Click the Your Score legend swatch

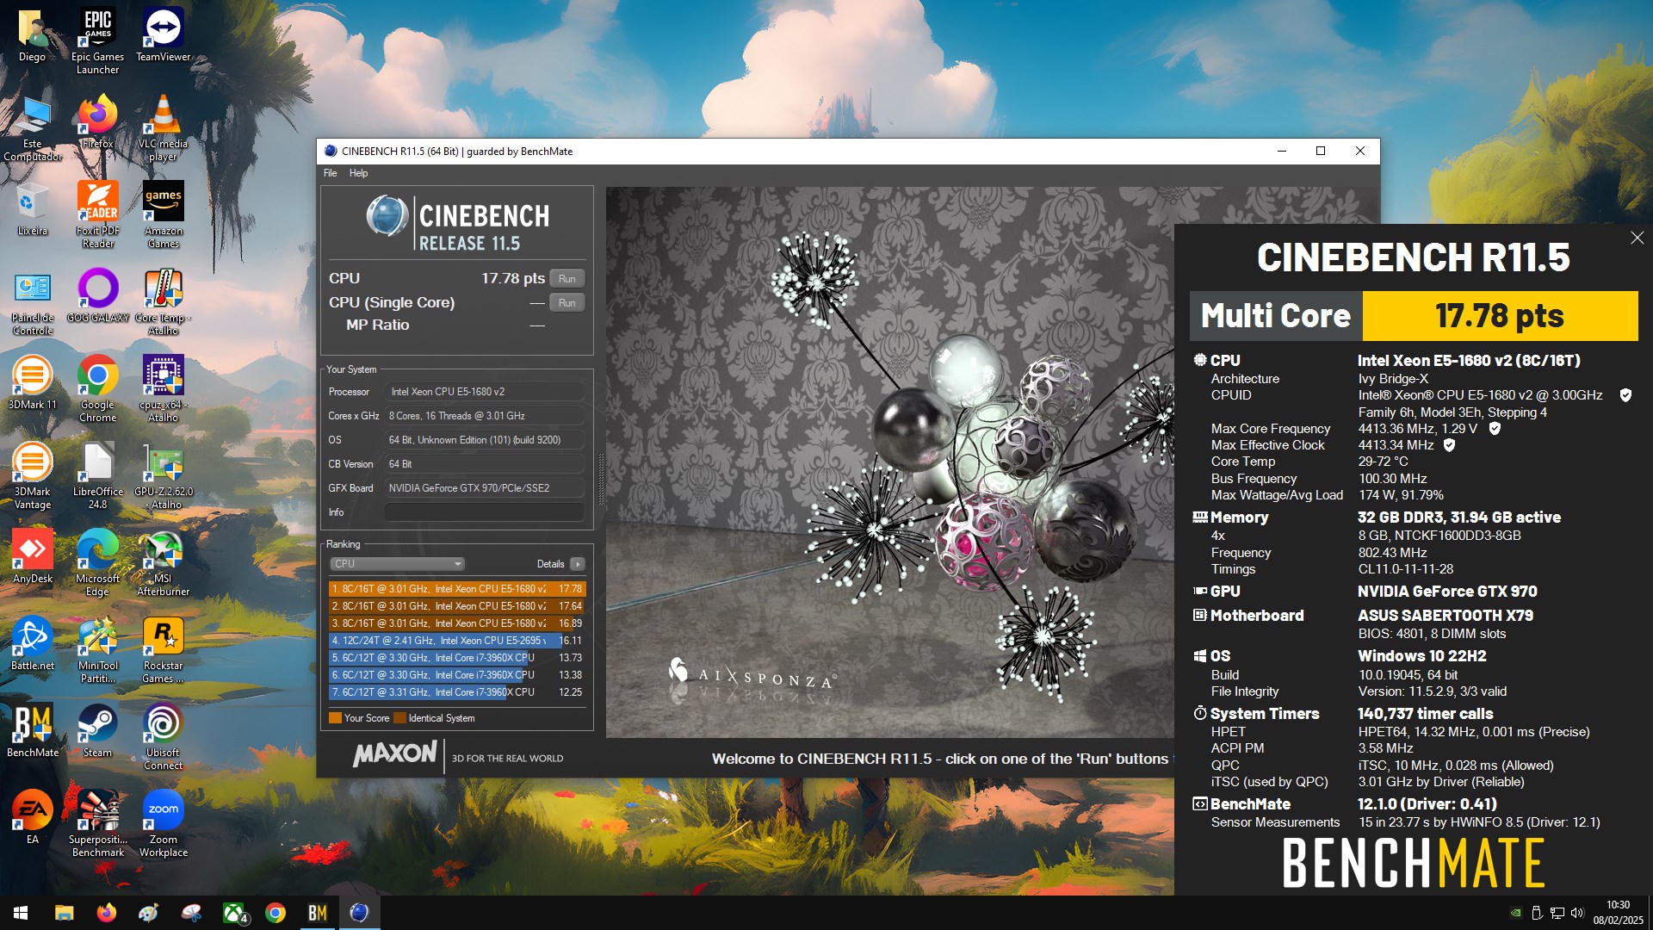point(335,718)
